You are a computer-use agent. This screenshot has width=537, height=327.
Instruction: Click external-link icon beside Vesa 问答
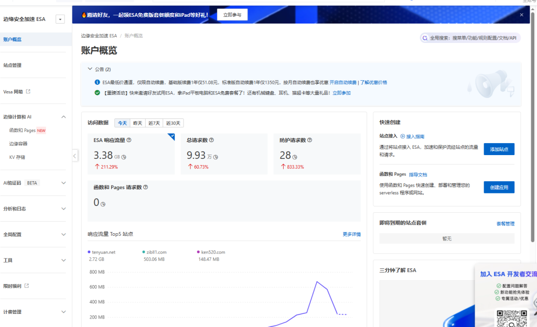(x=28, y=91)
